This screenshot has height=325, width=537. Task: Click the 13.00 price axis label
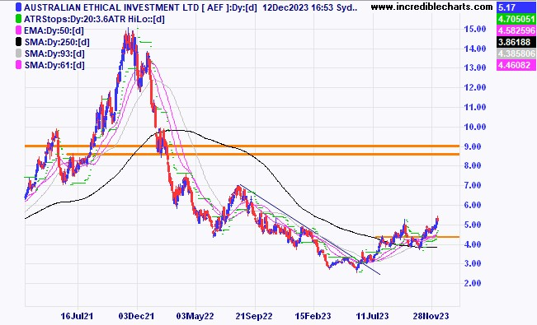coord(475,67)
